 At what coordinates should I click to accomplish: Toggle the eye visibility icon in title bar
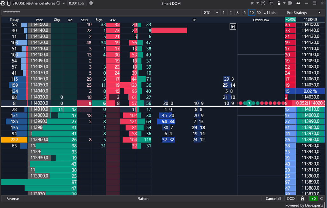[91, 3]
